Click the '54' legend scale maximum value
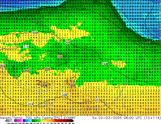The height and width of the screenshot is (124, 161). pos(73,123)
